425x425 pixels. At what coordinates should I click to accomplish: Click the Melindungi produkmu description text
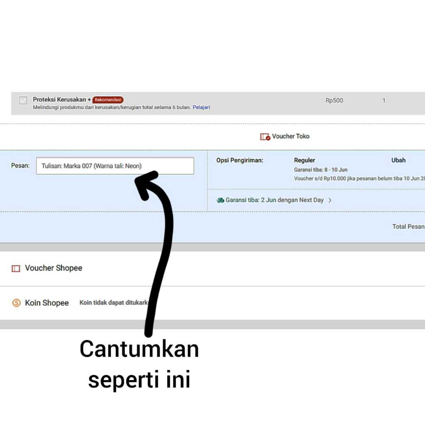tap(112, 107)
